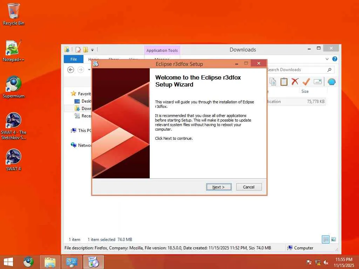Image resolution: width=359 pixels, height=269 pixels.
Task: Open Application Tools contextual tab in Explorer
Action: (162, 50)
